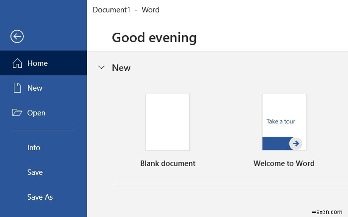Click the Open folder icon

click(x=17, y=112)
